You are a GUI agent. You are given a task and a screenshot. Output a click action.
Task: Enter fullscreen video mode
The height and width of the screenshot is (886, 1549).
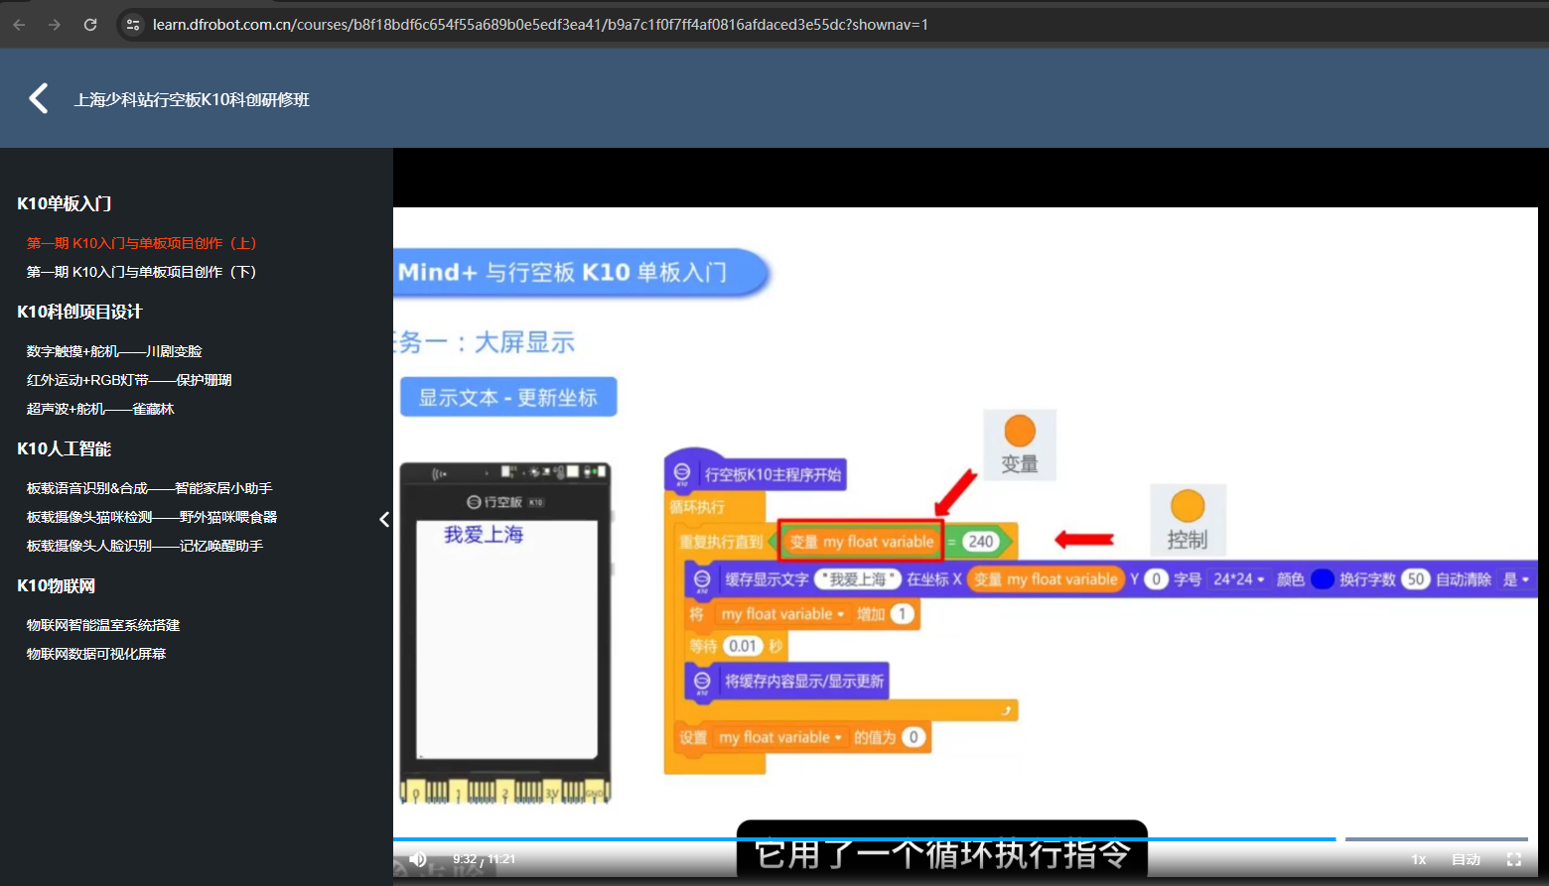point(1514,859)
